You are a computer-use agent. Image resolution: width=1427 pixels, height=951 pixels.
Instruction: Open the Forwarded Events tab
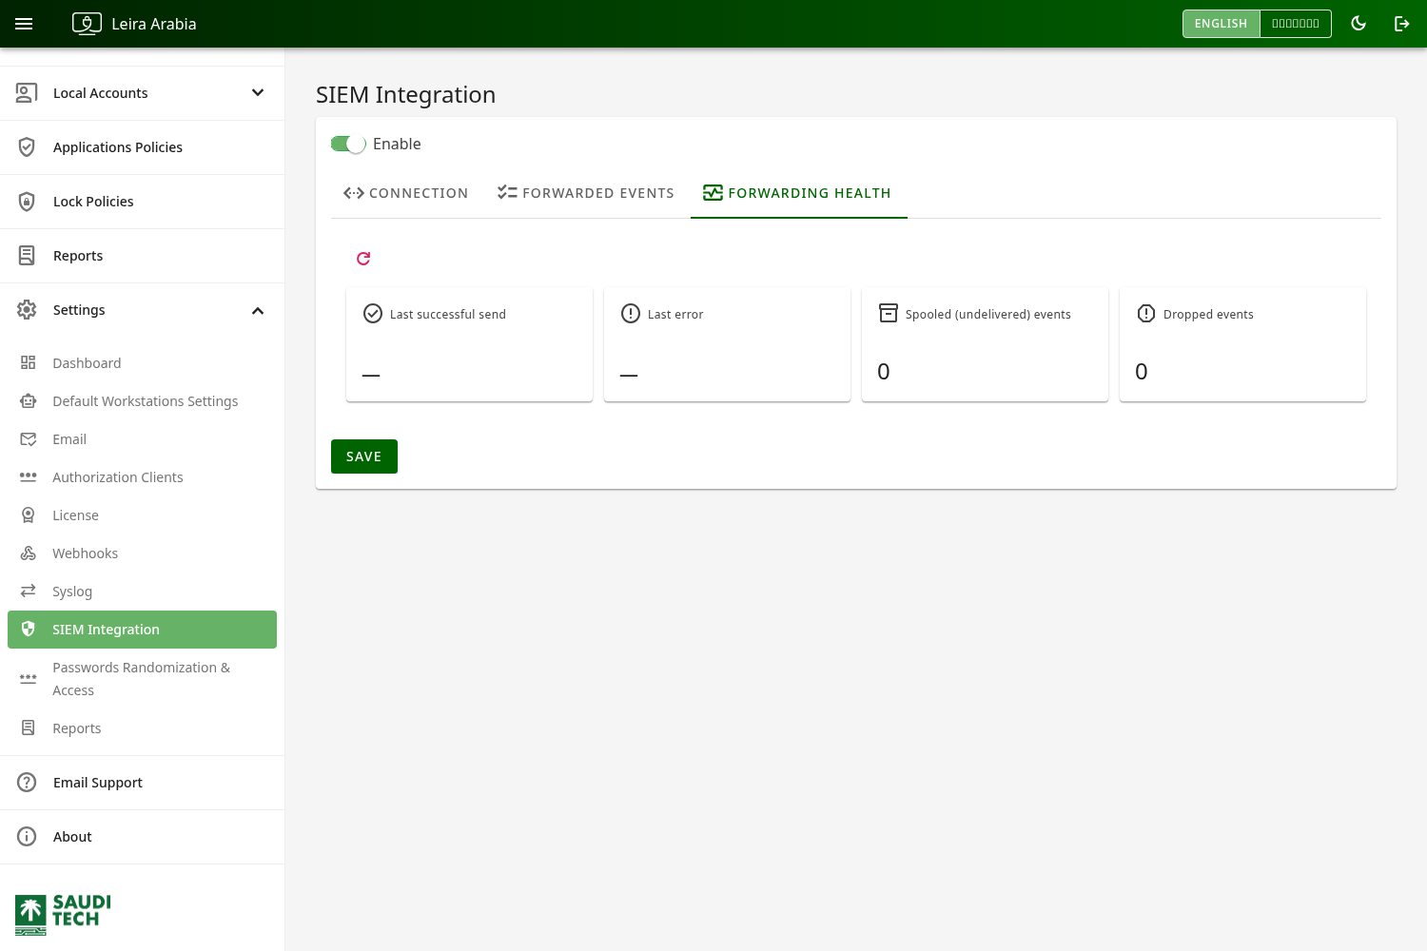click(585, 193)
